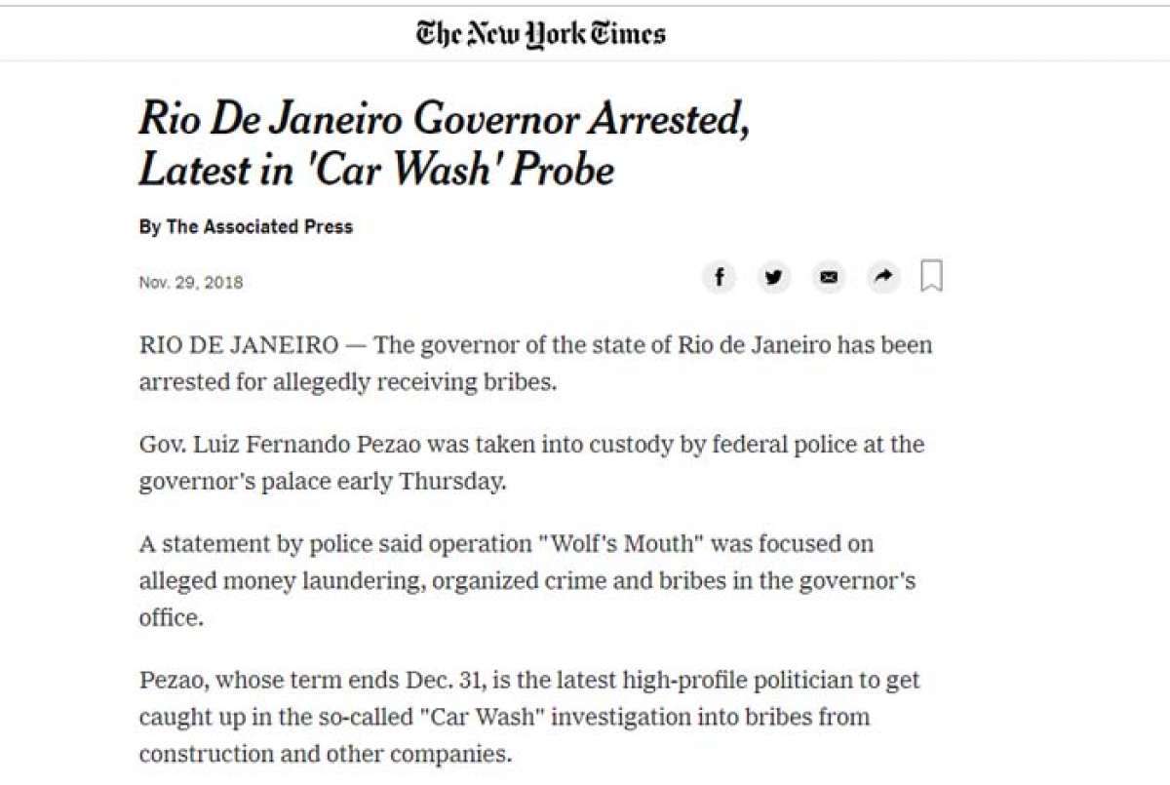Click the "The Associated Press" byline

[259, 227]
